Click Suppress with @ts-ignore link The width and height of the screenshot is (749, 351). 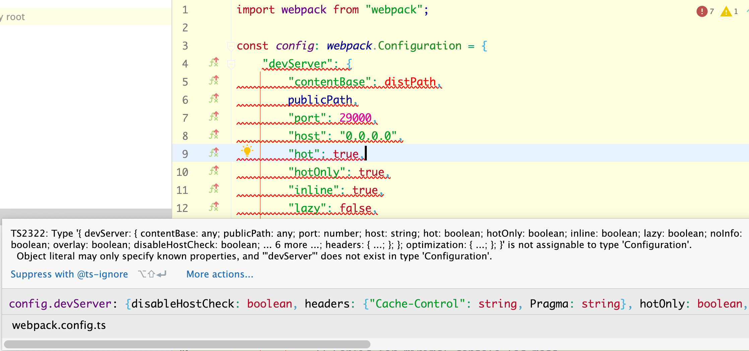69,274
